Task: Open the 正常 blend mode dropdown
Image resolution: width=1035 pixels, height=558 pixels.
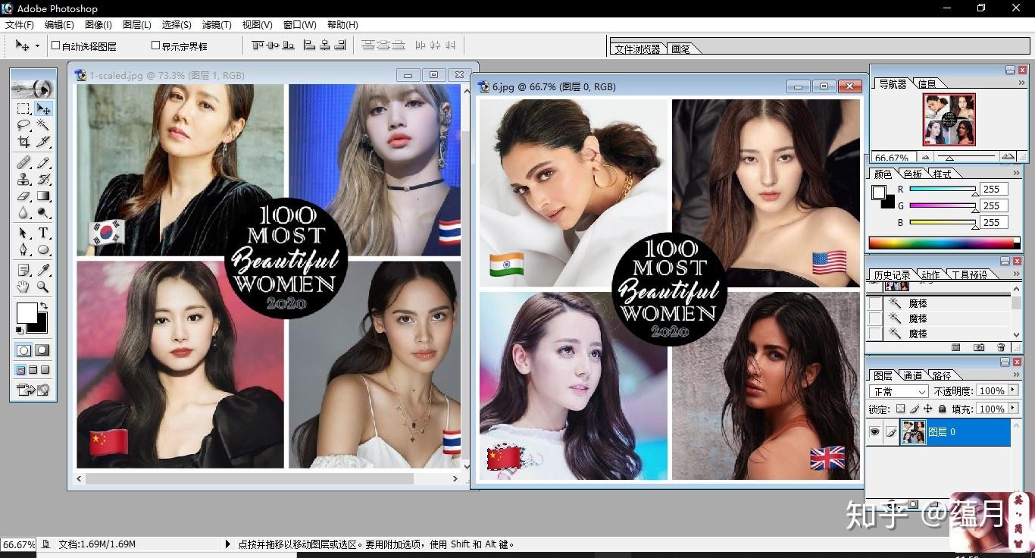Action: pyautogui.click(x=899, y=391)
